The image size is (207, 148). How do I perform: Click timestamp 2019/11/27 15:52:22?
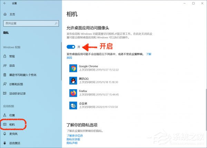(x=107, y=70)
